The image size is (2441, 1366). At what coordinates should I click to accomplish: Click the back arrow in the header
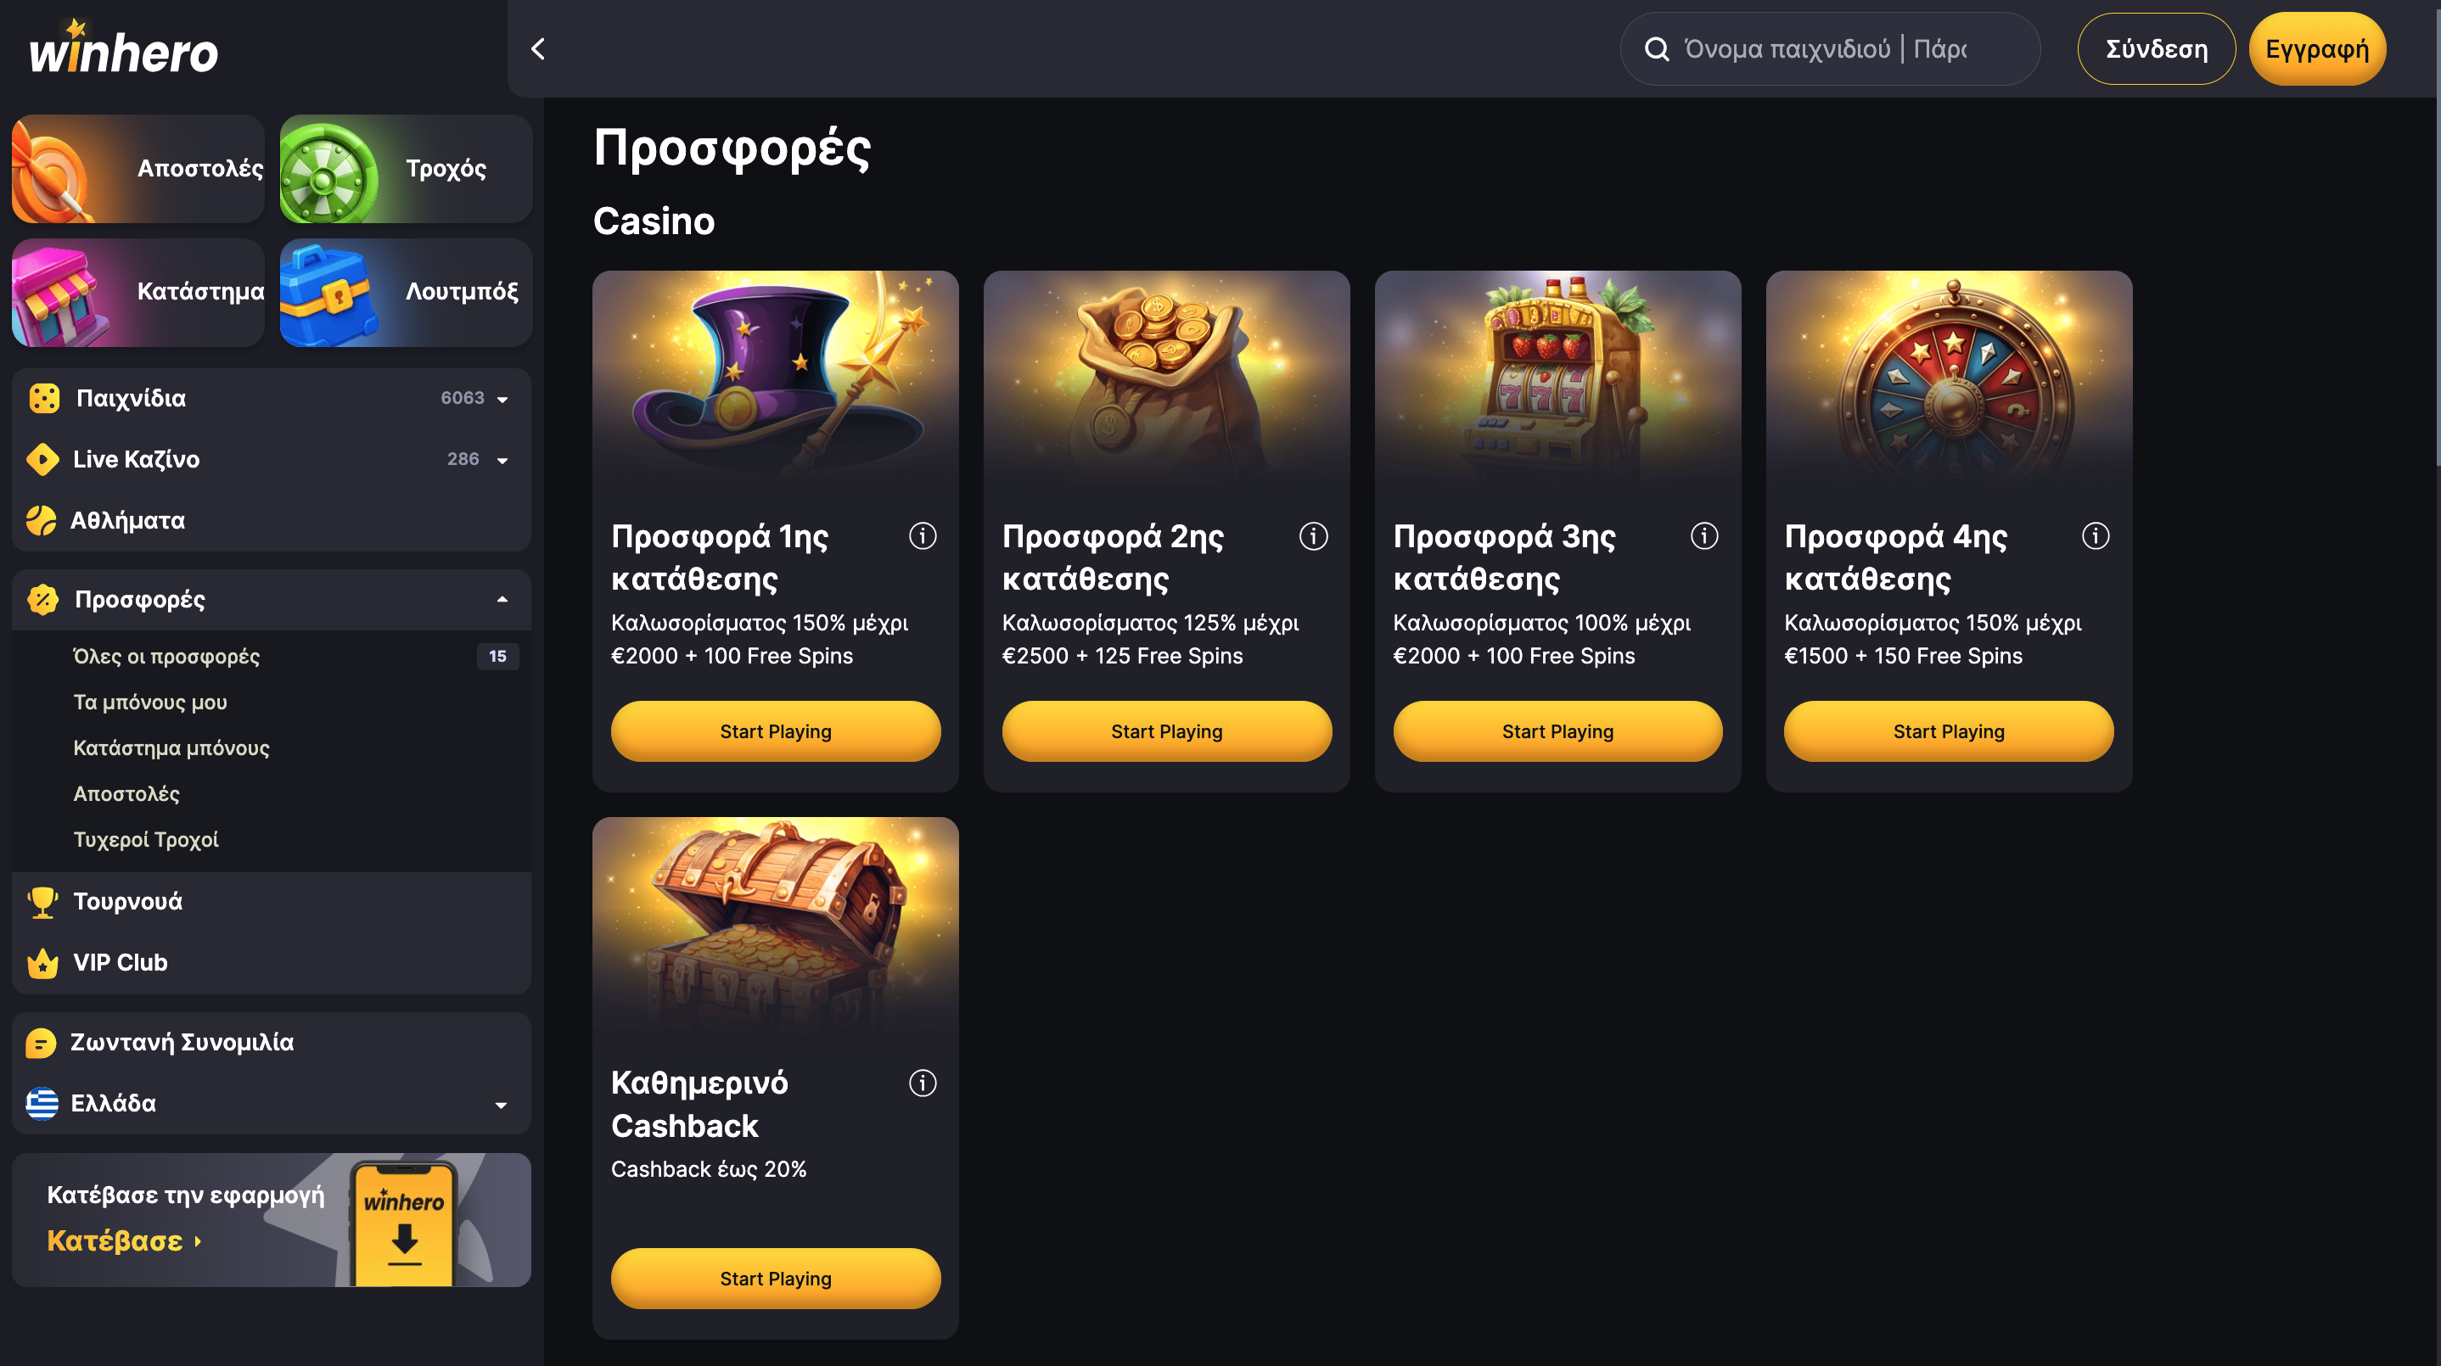538,48
